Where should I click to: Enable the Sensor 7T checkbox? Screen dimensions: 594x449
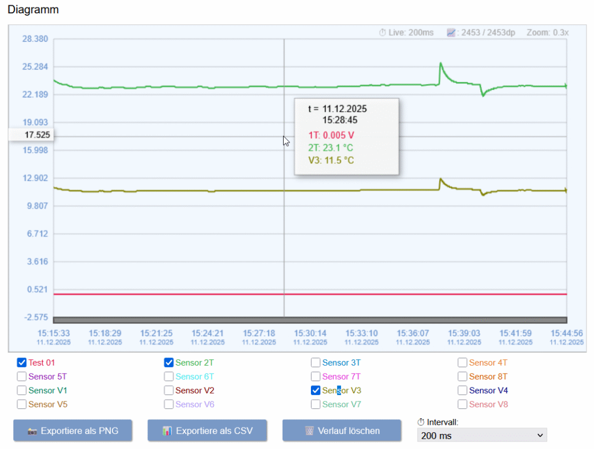click(316, 377)
